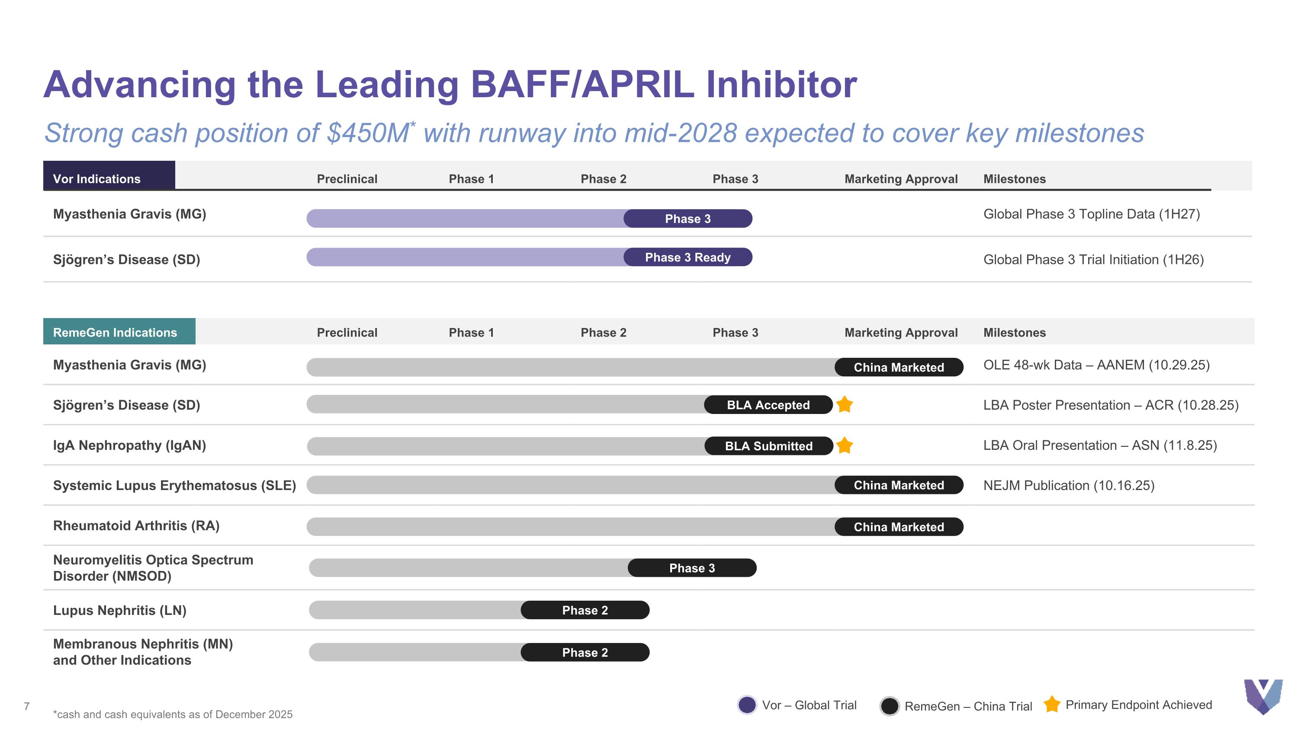Click the black RemeGen China Trial legend dot
The width and height of the screenshot is (1298, 729).
[890, 706]
